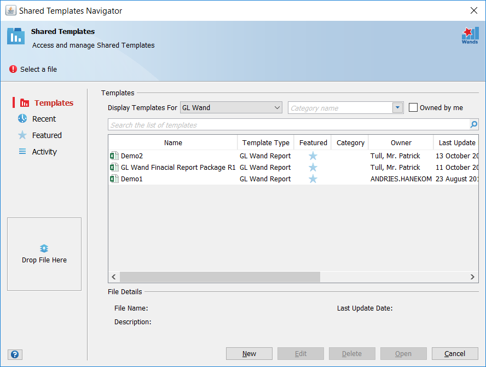Sort by the Last Update column header
The image size is (486, 367).
pos(456,143)
